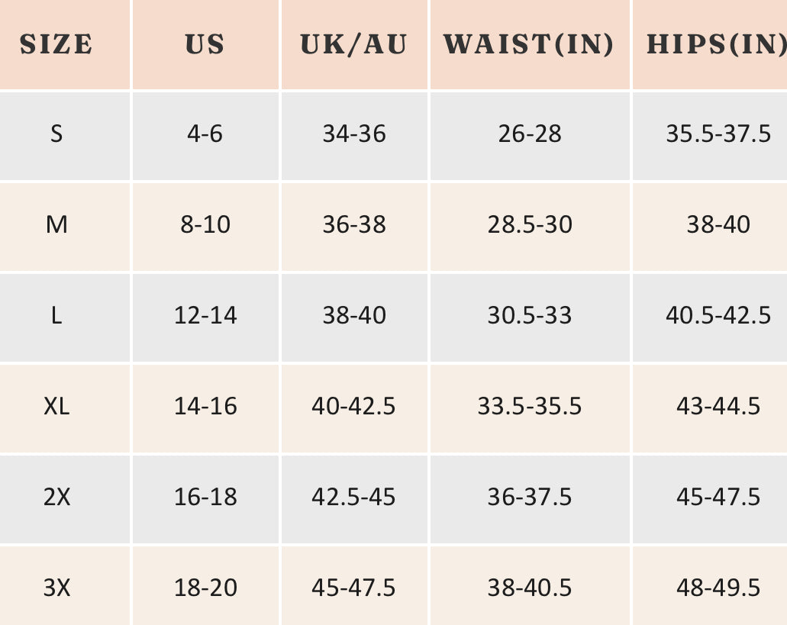Select hips value 48-49.5
Image resolution: width=787 pixels, height=625 pixels.
(x=718, y=587)
